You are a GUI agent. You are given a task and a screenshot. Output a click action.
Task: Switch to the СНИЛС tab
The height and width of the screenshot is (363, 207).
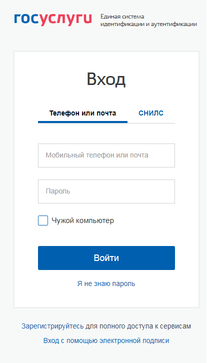click(151, 113)
